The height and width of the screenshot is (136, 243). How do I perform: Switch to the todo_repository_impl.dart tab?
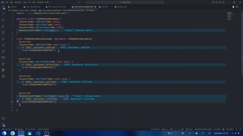coord(56,7)
